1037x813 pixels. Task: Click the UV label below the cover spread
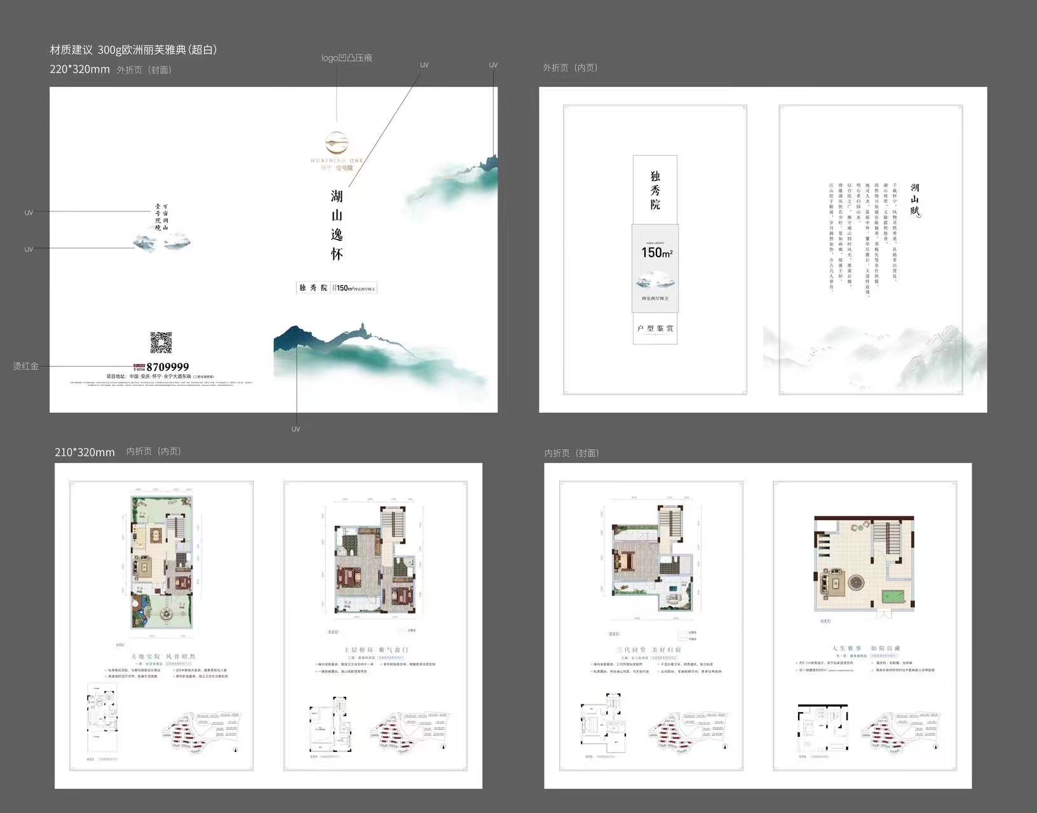tap(295, 429)
